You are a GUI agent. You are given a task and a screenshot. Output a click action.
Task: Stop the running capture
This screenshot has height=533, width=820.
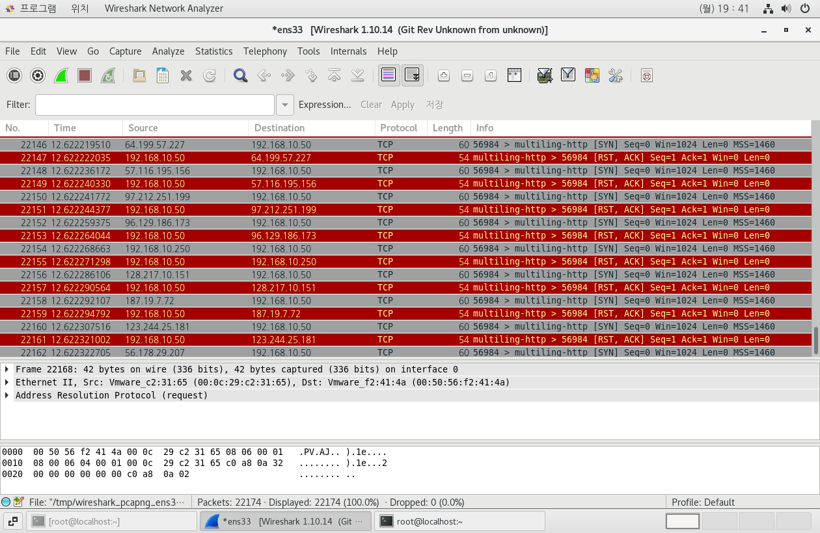85,75
